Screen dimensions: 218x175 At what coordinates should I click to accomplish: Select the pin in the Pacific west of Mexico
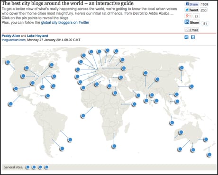(x=10, y=104)
